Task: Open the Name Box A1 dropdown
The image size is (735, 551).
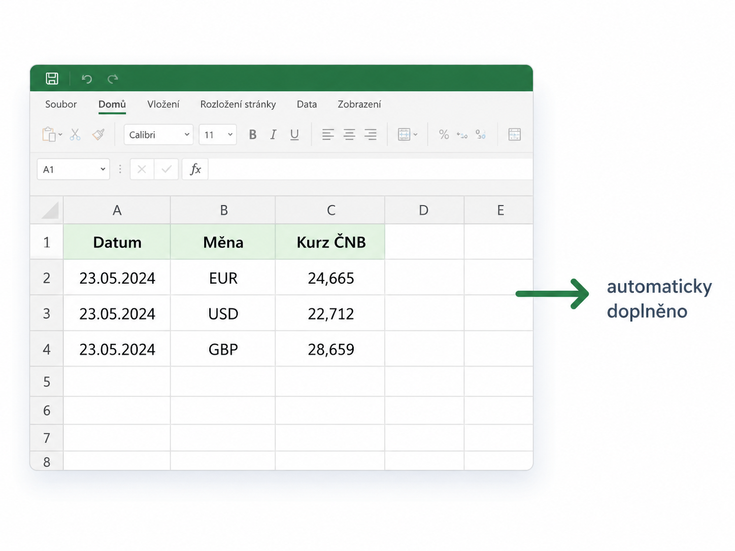Action: click(x=103, y=169)
